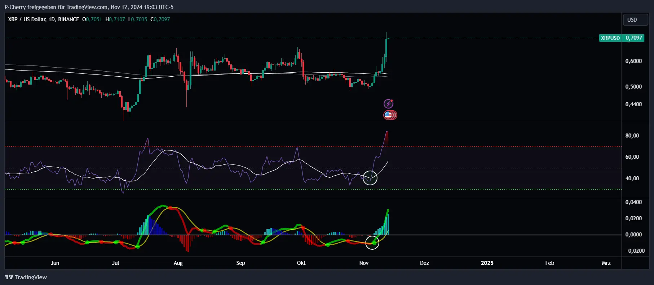Open the USD currency selector
This screenshot has width=654, height=285.
pyautogui.click(x=636, y=20)
